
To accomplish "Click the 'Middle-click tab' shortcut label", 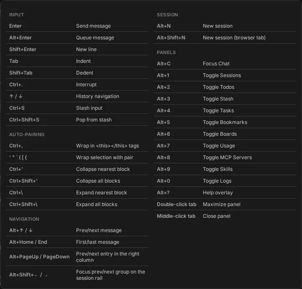I will 176,216.
